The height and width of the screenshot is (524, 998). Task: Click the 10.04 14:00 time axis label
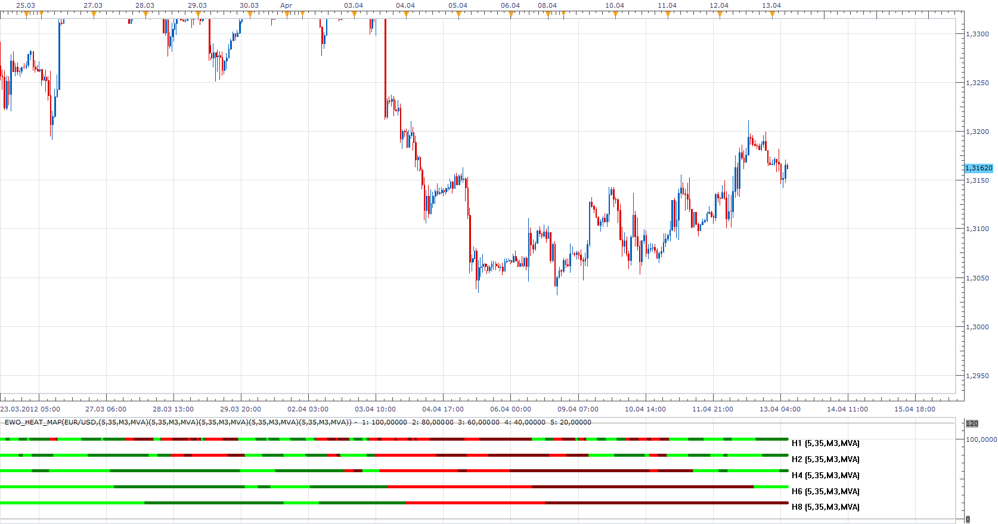point(645,409)
